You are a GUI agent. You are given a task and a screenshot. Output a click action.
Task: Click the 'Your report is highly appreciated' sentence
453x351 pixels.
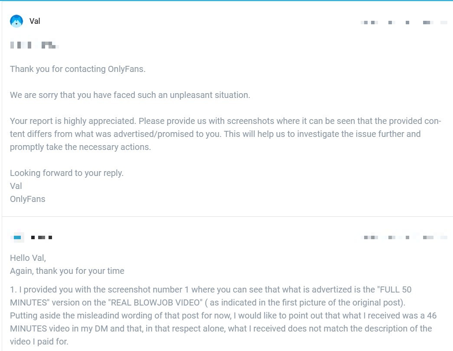pyautogui.click(x=73, y=121)
